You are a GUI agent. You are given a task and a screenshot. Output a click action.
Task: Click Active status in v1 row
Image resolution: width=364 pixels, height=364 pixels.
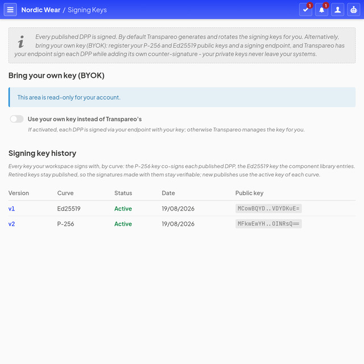pyautogui.click(x=123, y=209)
